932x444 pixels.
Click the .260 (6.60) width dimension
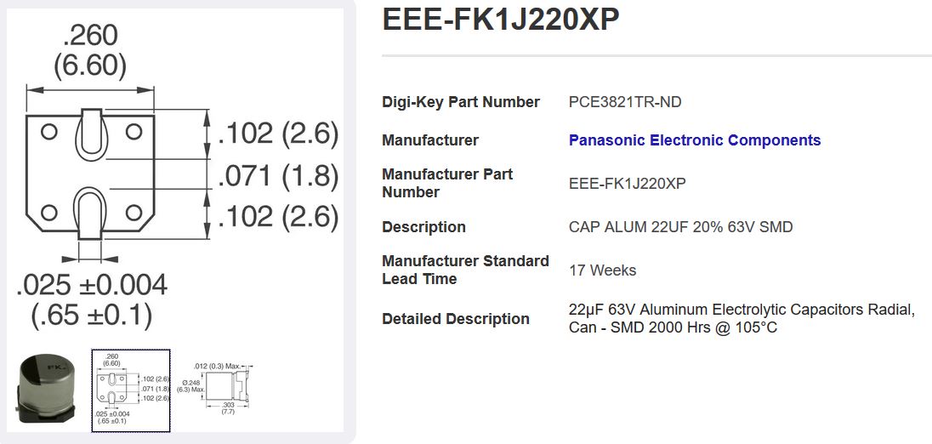coord(90,49)
